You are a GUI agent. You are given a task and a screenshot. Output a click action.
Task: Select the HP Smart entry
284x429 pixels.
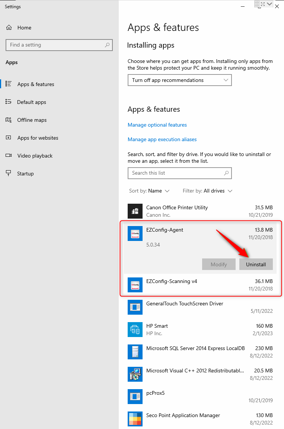(x=200, y=330)
